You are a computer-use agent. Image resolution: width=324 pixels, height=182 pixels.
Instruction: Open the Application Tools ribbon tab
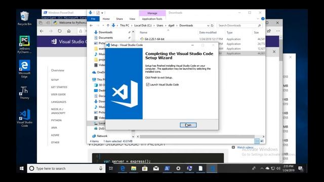(152, 19)
